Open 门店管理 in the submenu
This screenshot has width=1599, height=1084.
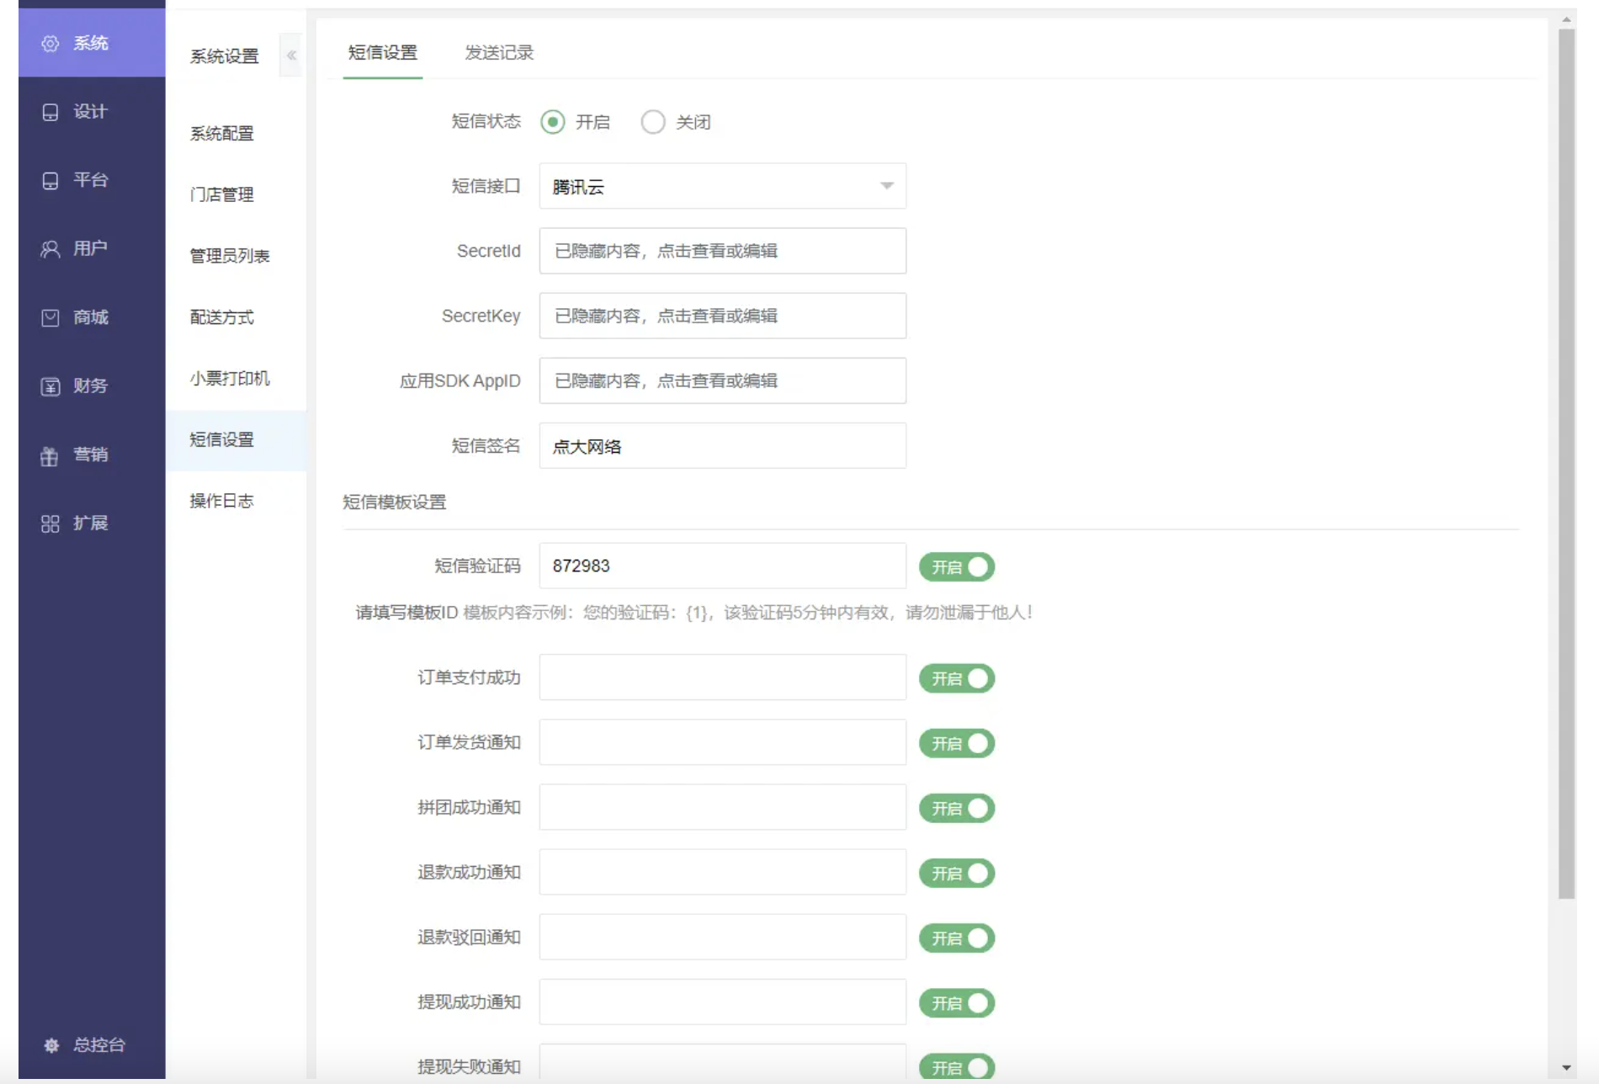(x=222, y=194)
